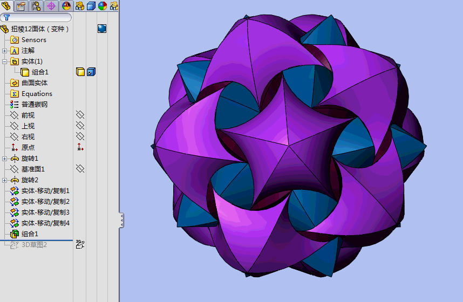Open the DimXpertManager crosshair tab
This screenshot has height=302, width=463.
pos(51,5)
